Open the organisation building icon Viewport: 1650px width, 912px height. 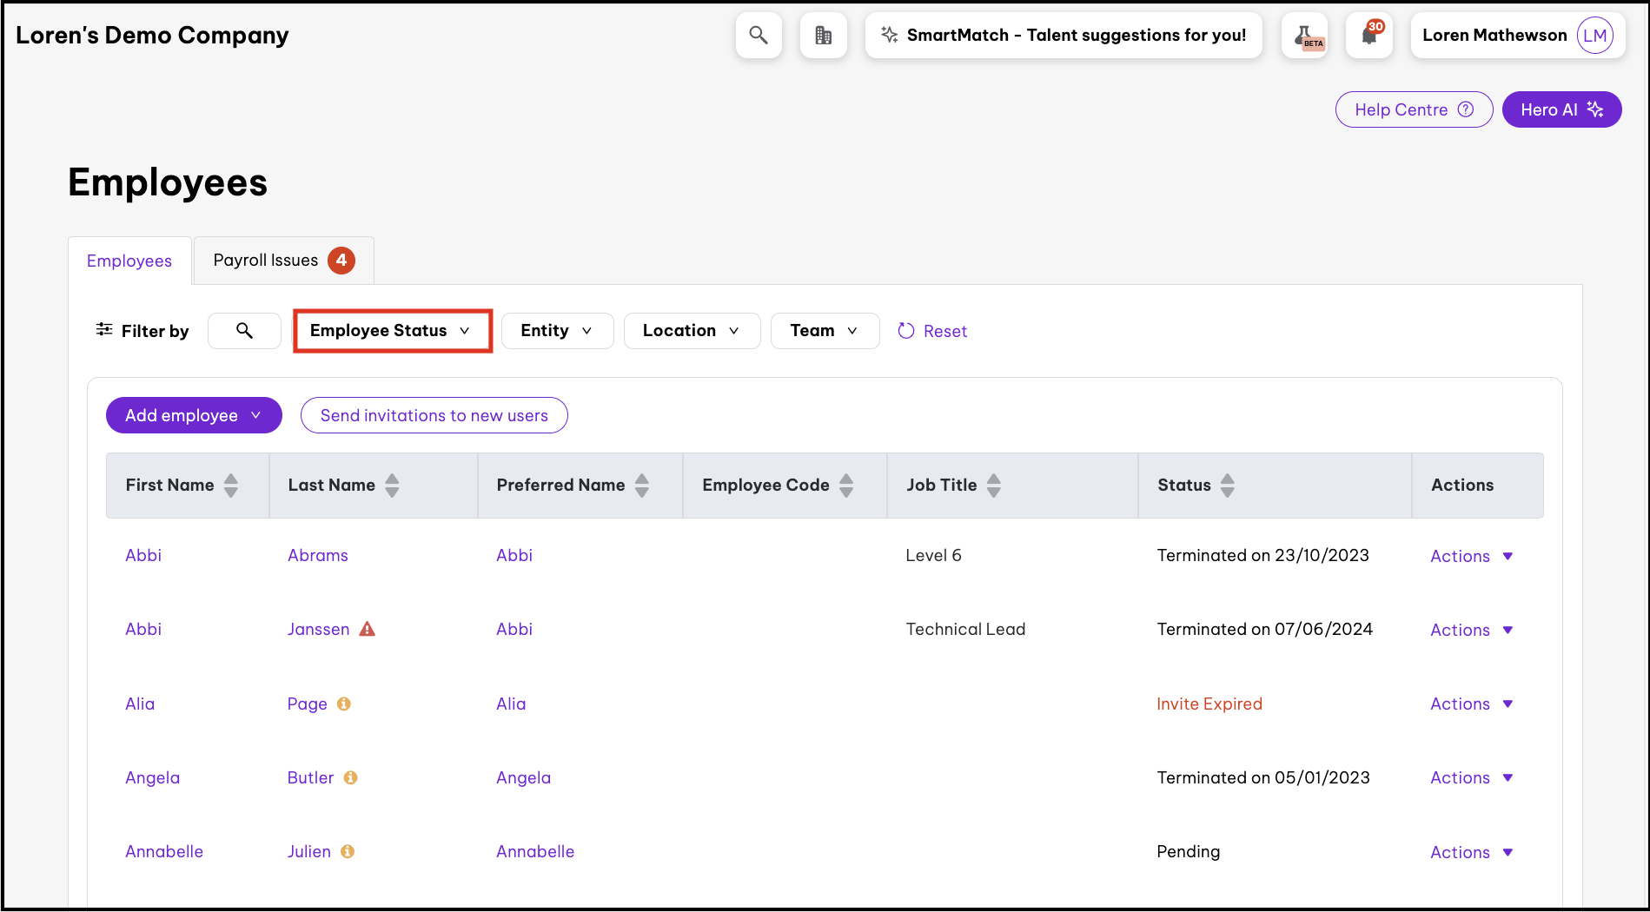(823, 36)
